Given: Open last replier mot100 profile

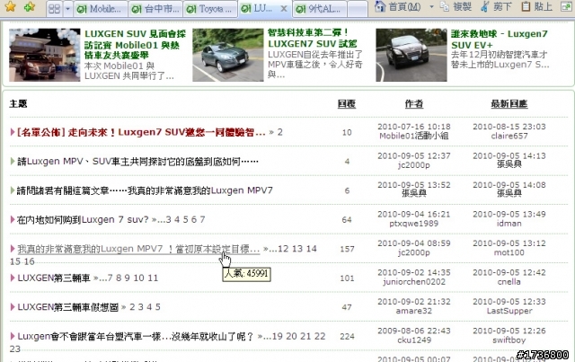Looking at the screenshot, I should tap(509, 252).
